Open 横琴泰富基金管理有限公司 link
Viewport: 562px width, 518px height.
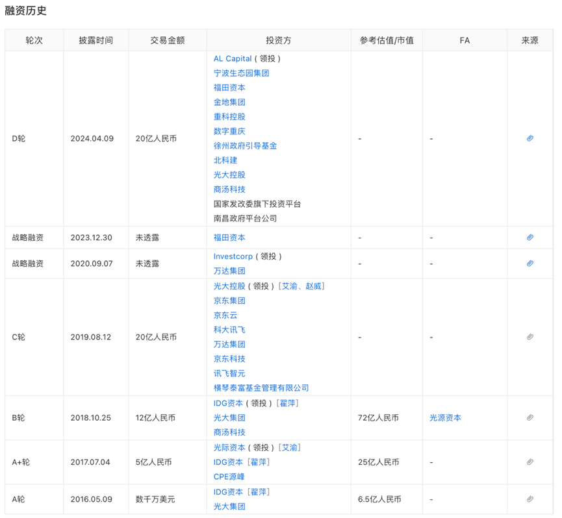pyautogui.click(x=261, y=388)
